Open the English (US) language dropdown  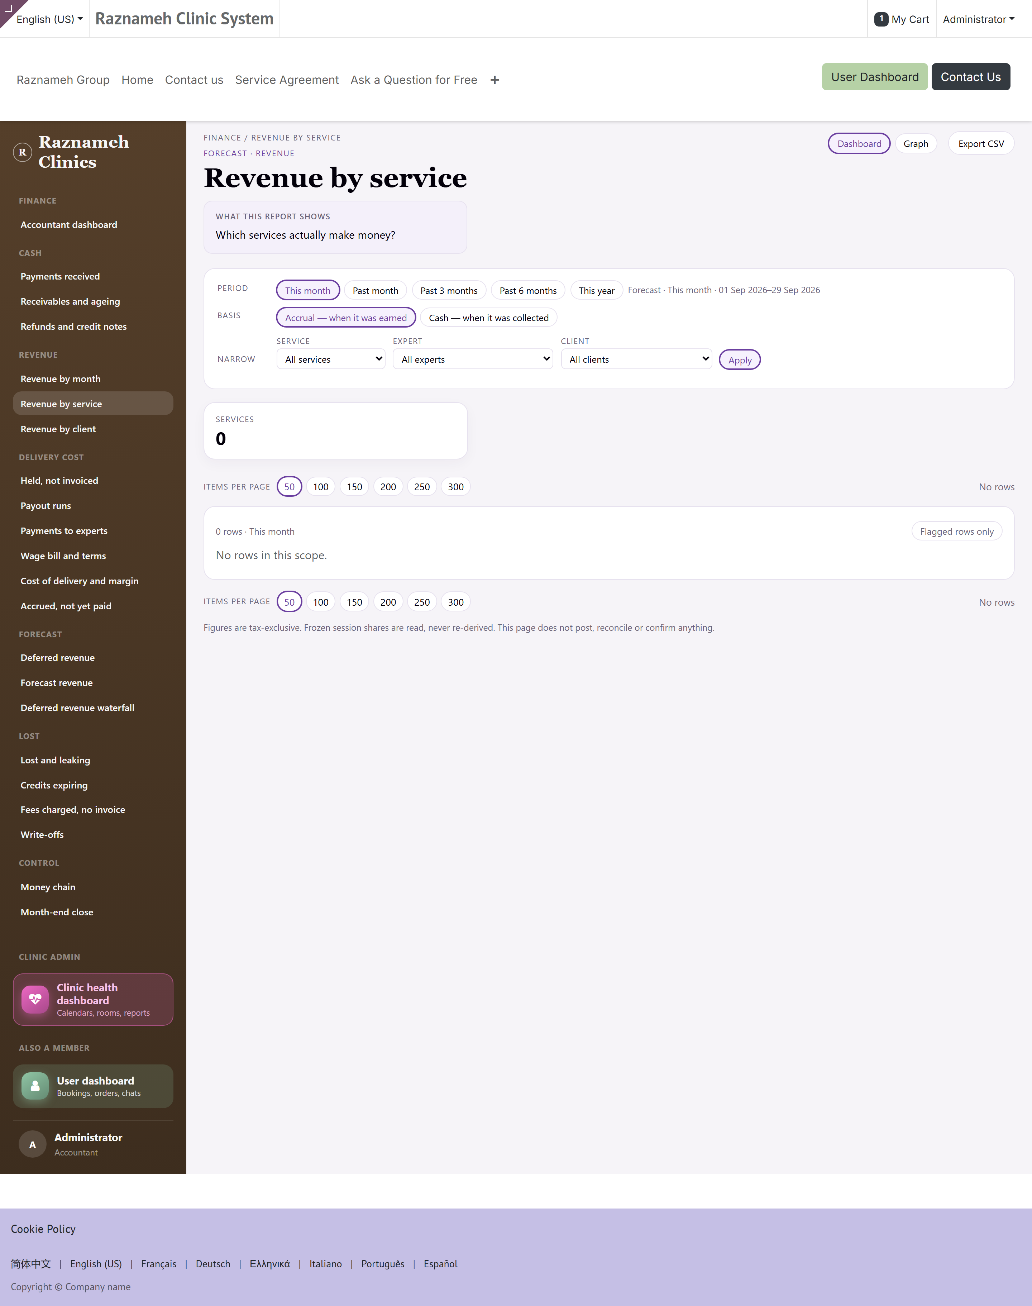49,19
